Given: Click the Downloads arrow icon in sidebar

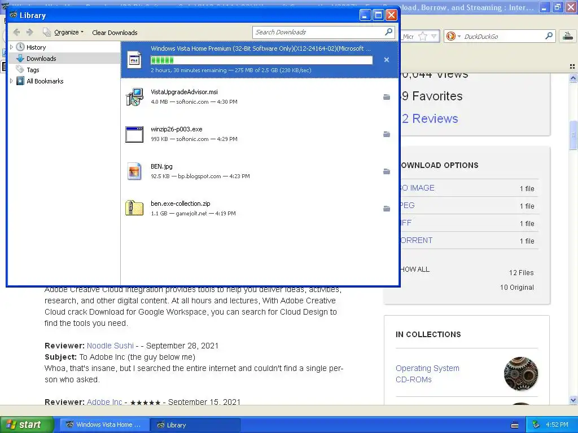Looking at the screenshot, I should tap(20, 58).
